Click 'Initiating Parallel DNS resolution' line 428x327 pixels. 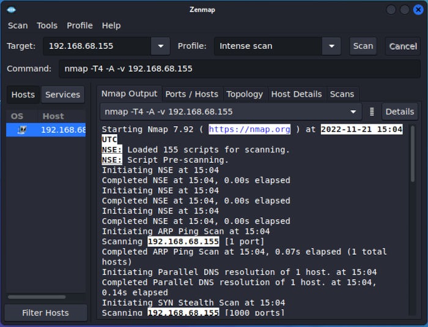[x=239, y=272]
